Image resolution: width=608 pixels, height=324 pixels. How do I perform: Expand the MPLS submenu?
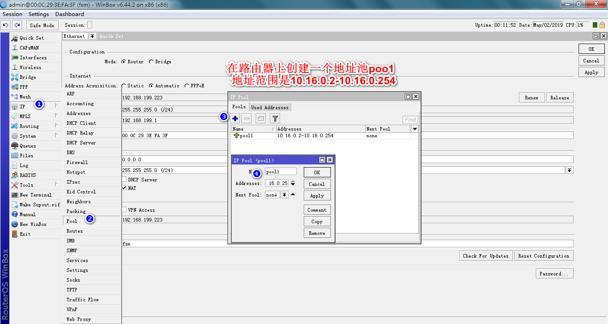pyautogui.click(x=56, y=116)
